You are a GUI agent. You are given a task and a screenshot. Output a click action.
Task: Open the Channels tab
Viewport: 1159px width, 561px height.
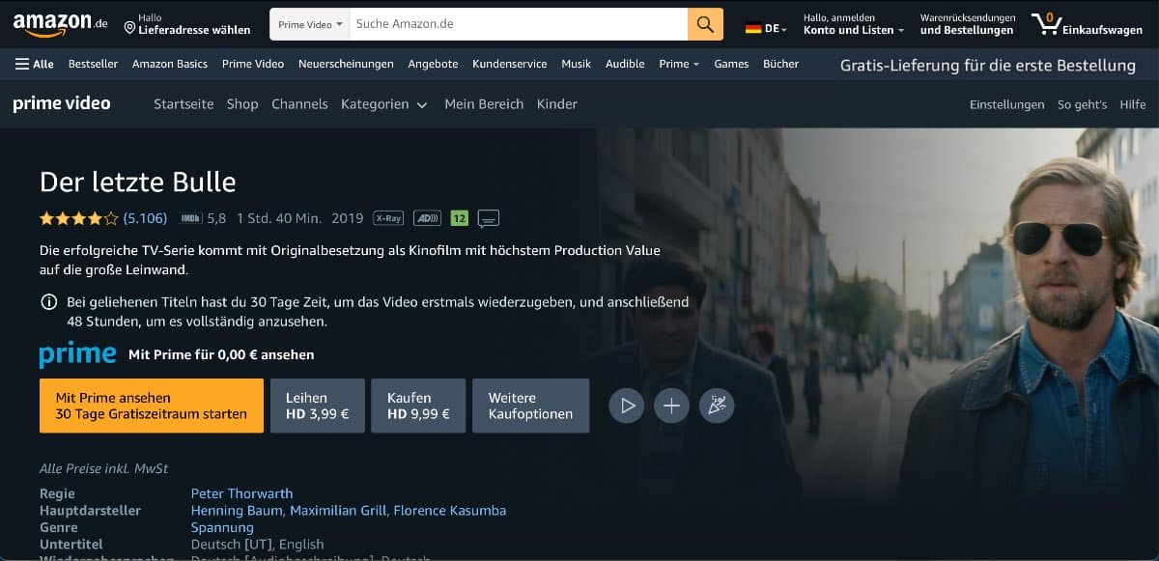point(299,104)
